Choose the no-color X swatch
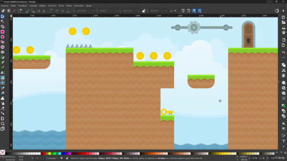 click(x=3, y=152)
